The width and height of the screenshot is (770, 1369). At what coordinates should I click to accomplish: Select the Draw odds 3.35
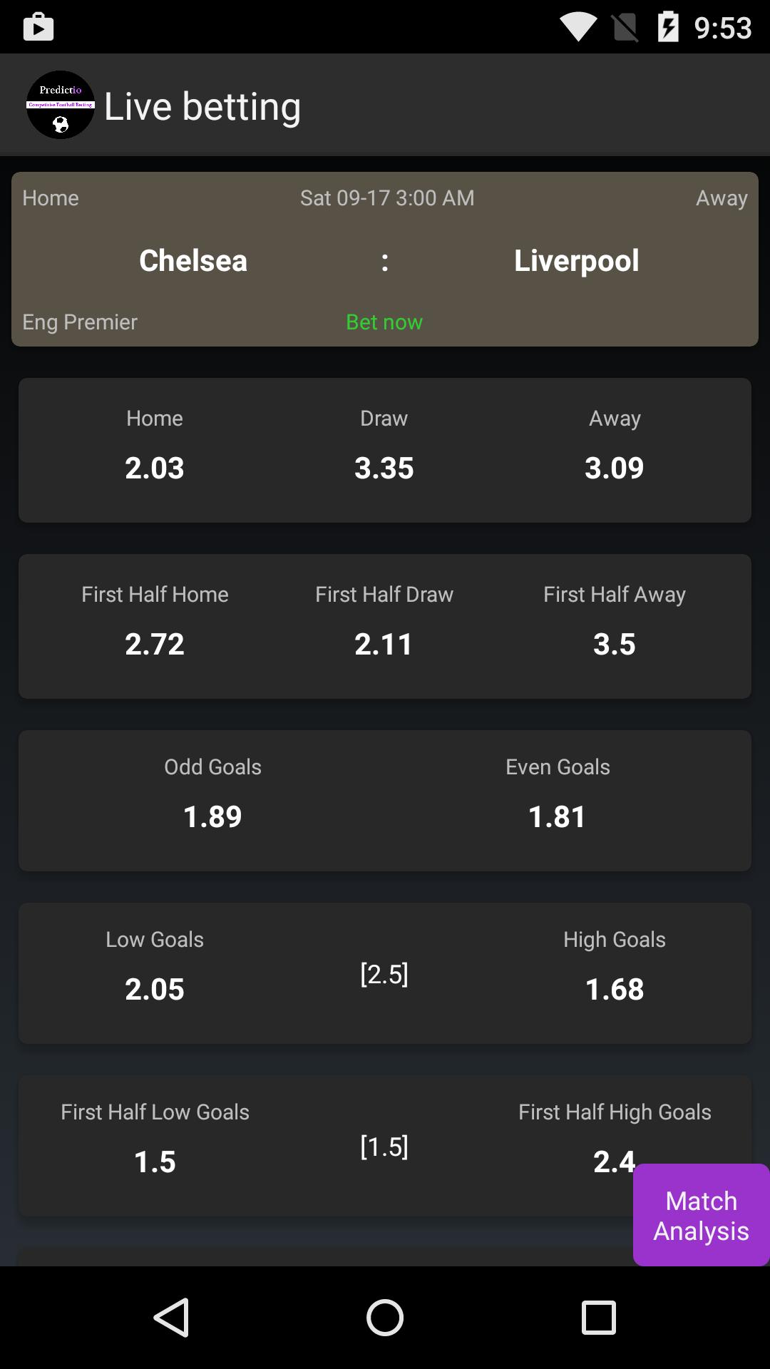[384, 468]
